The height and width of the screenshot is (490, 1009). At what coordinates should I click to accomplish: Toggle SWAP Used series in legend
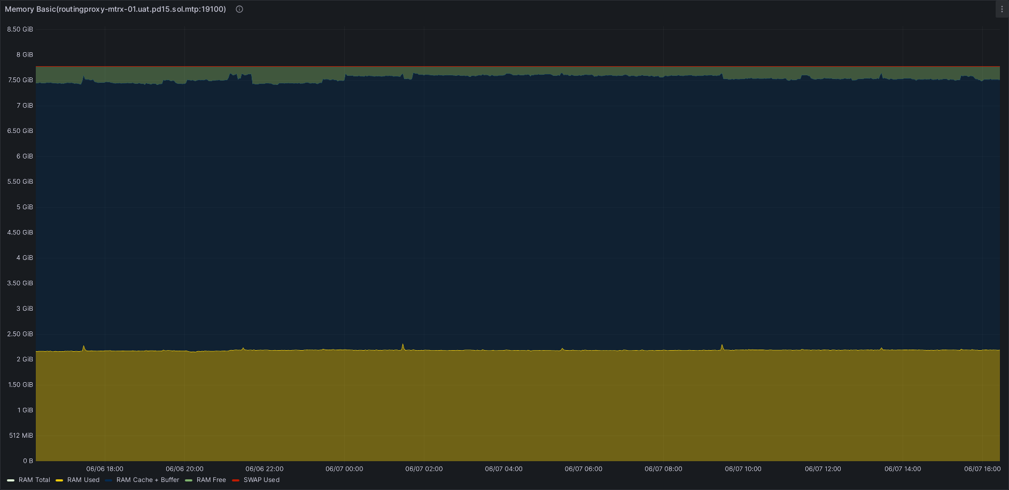[261, 480]
